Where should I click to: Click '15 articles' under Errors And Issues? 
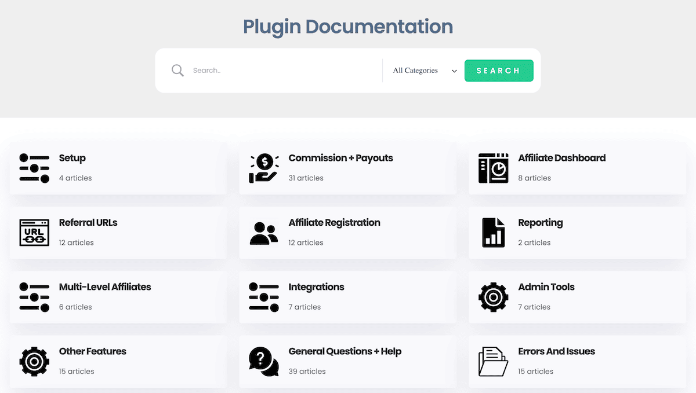[x=536, y=372]
